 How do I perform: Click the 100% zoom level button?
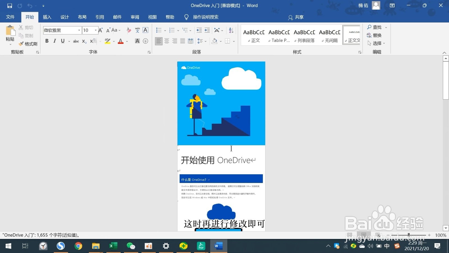point(441,235)
